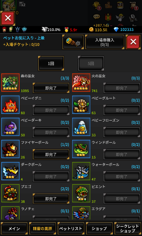Open the trophy achievements icon
The height and width of the screenshot is (236, 142).
(x=96, y=5)
